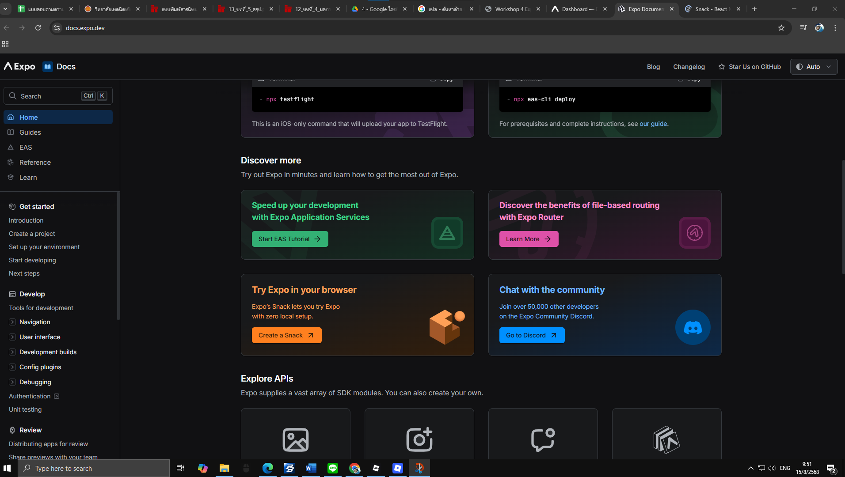Viewport: 845px width, 477px height.
Task: Follow the 'our guide' link
Action: pyautogui.click(x=653, y=124)
